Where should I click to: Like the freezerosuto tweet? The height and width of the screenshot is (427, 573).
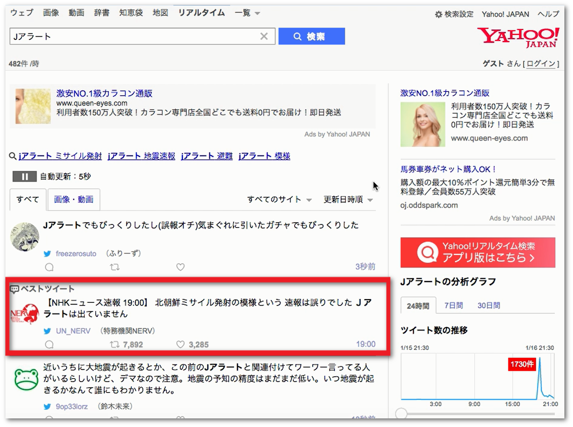(180, 267)
